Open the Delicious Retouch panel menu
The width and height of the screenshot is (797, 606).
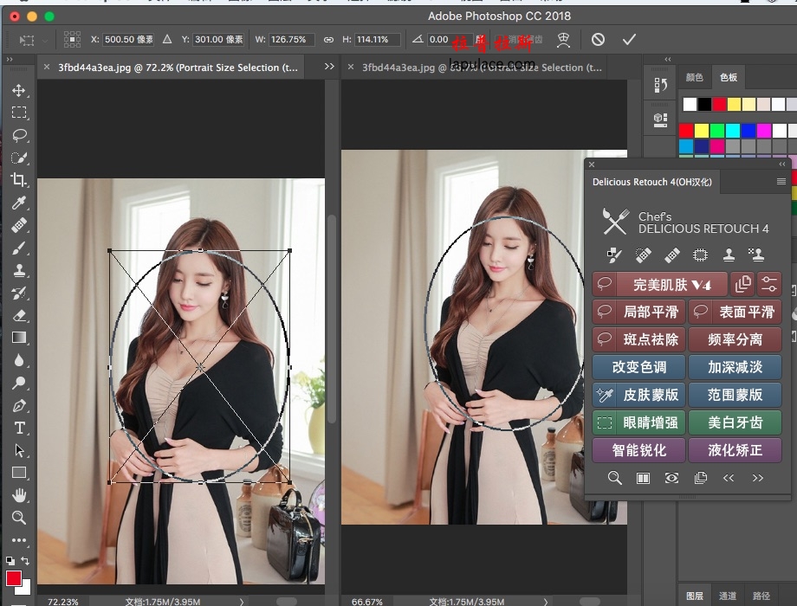[781, 182]
